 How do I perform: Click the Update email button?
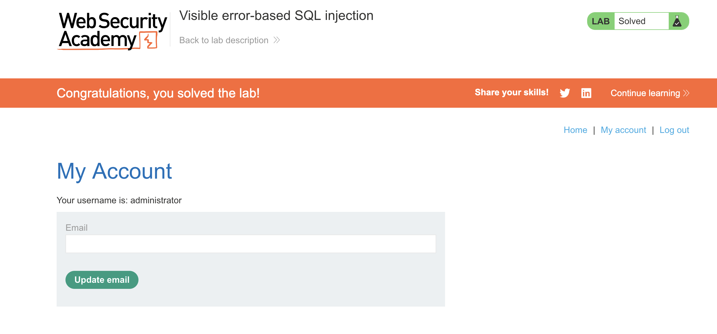pyautogui.click(x=102, y=280)
